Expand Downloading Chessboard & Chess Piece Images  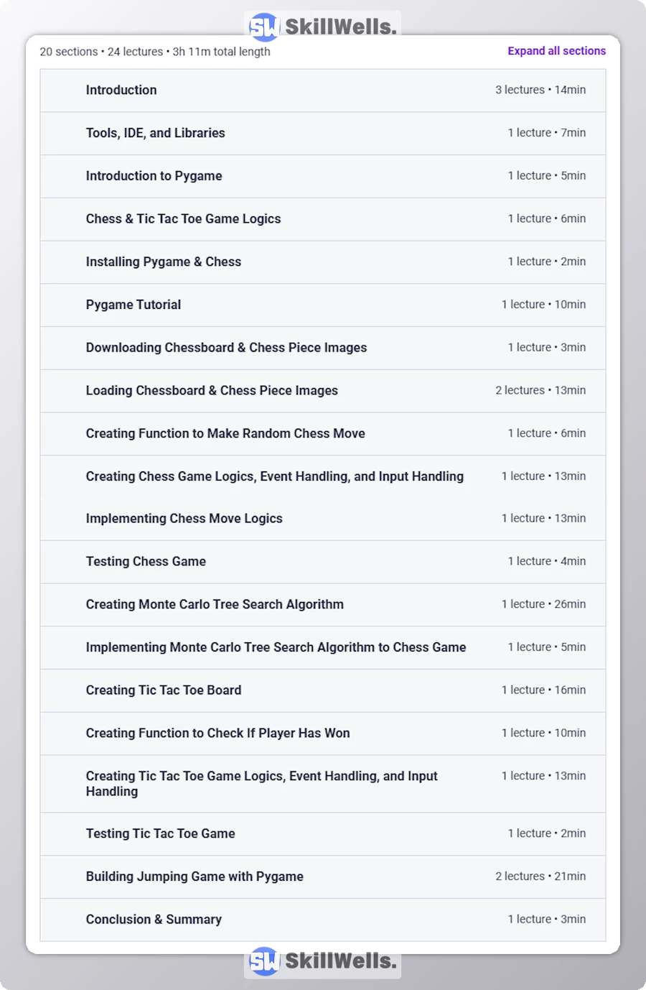click(226, 348)
